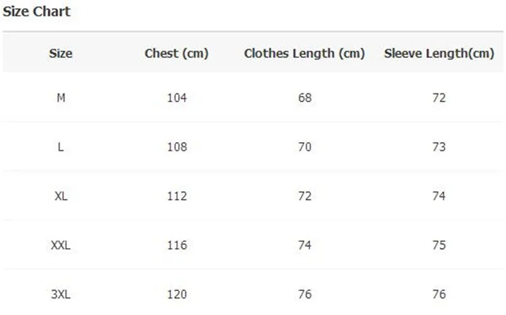Click the Sleeve Length(cm) header
506x315 pixels.
439,54
